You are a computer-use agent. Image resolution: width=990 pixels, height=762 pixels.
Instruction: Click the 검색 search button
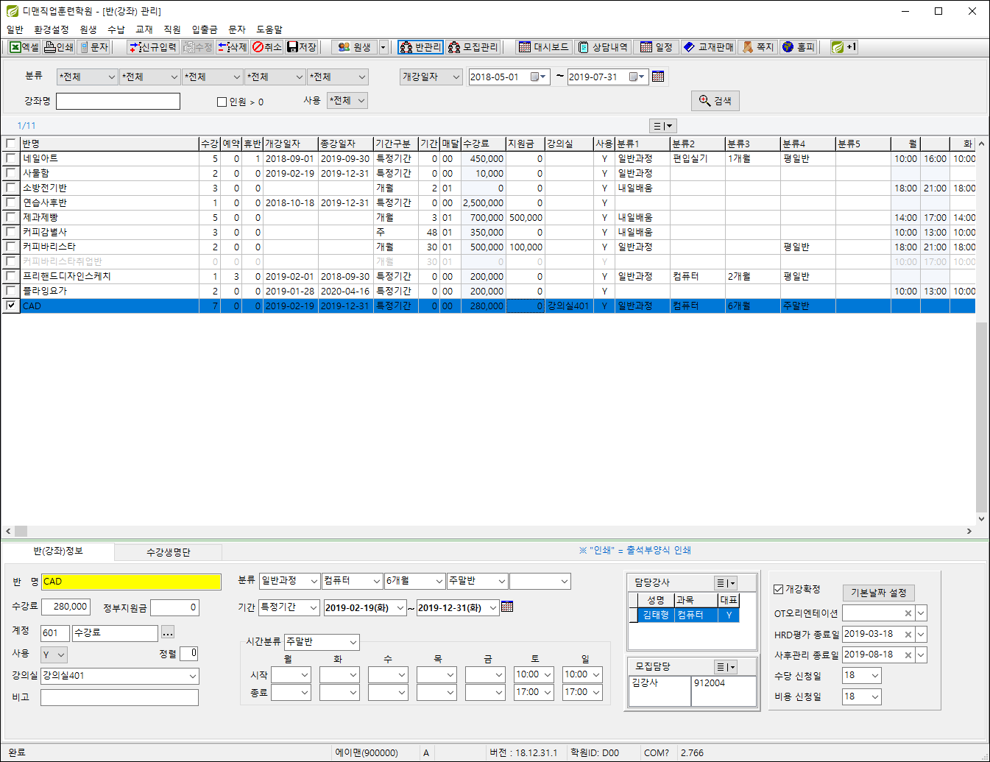pos(715,101)
